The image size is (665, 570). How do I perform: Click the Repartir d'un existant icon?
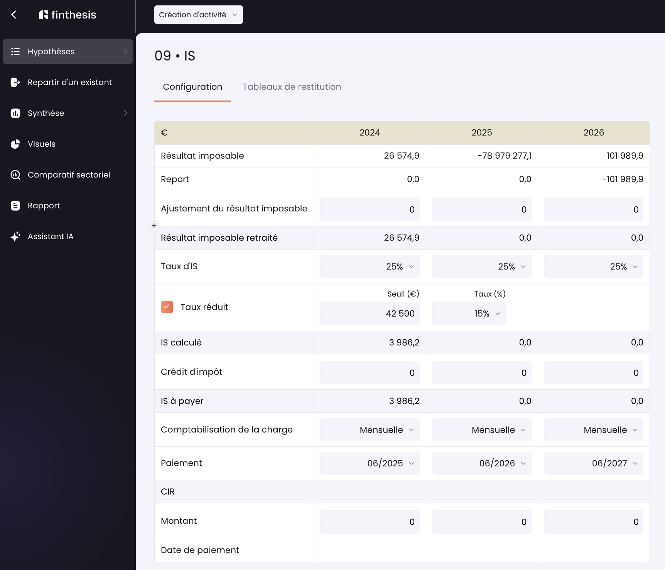pyautogui.click(x=15, y=82)
